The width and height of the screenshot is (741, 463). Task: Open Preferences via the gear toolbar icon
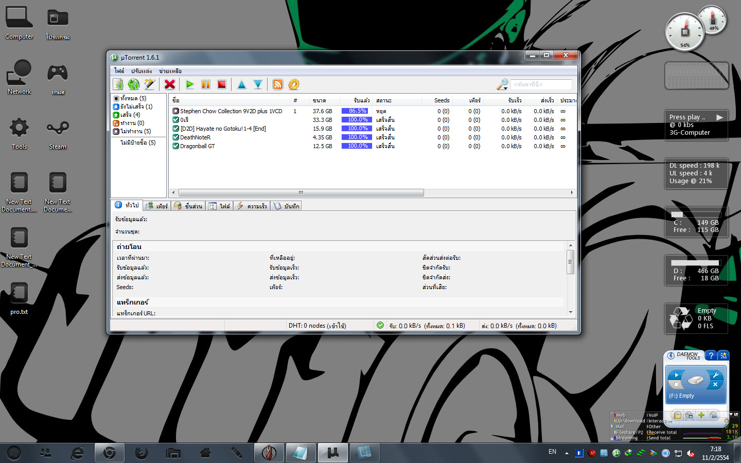pos(294,84)
